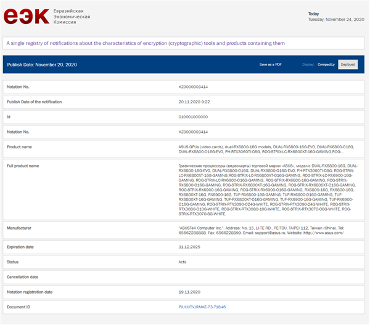This screenshot has width=370, height=325.
Task: Click the 'Manufacturer' label
Action: [x=19, y=228]
